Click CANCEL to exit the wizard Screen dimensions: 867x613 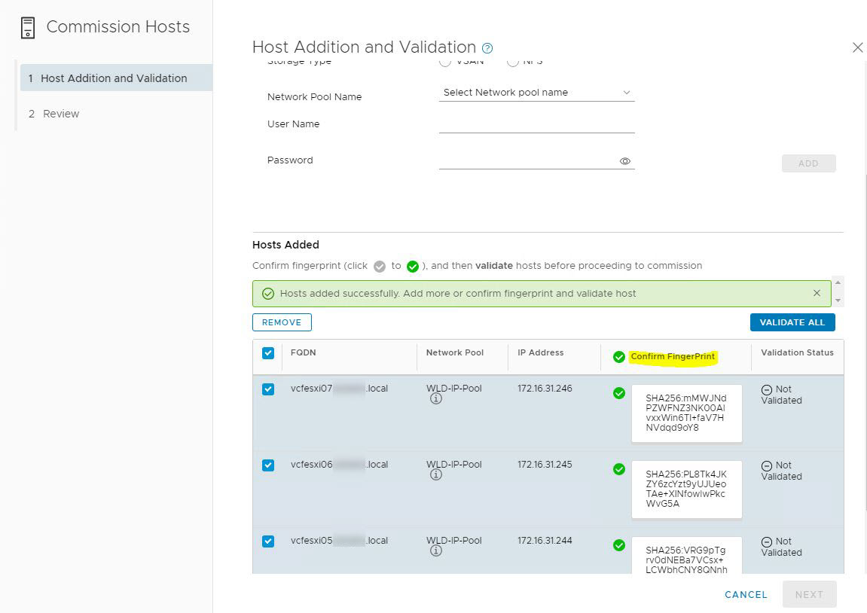pyautogui.click(x=746, y=594)
